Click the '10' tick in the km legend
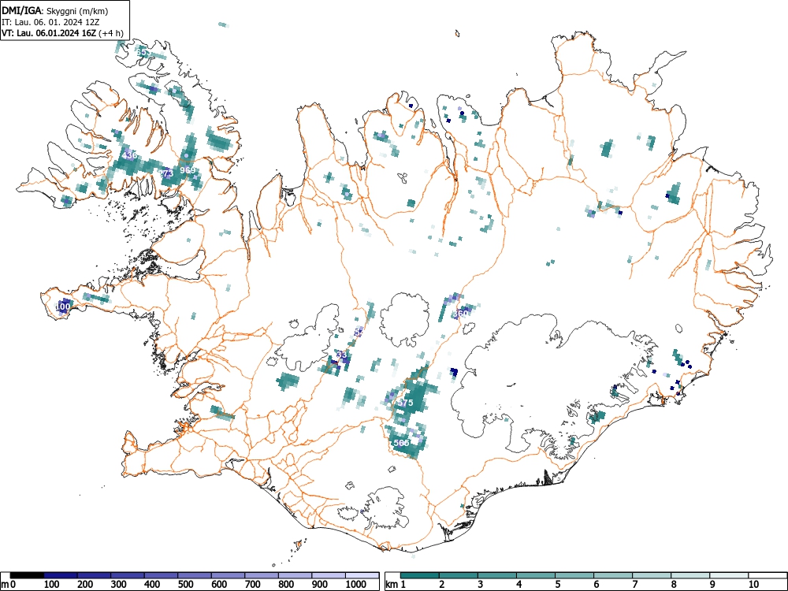Image resolution: width=788 pixels, height=591 pixels. coord(753,585)
